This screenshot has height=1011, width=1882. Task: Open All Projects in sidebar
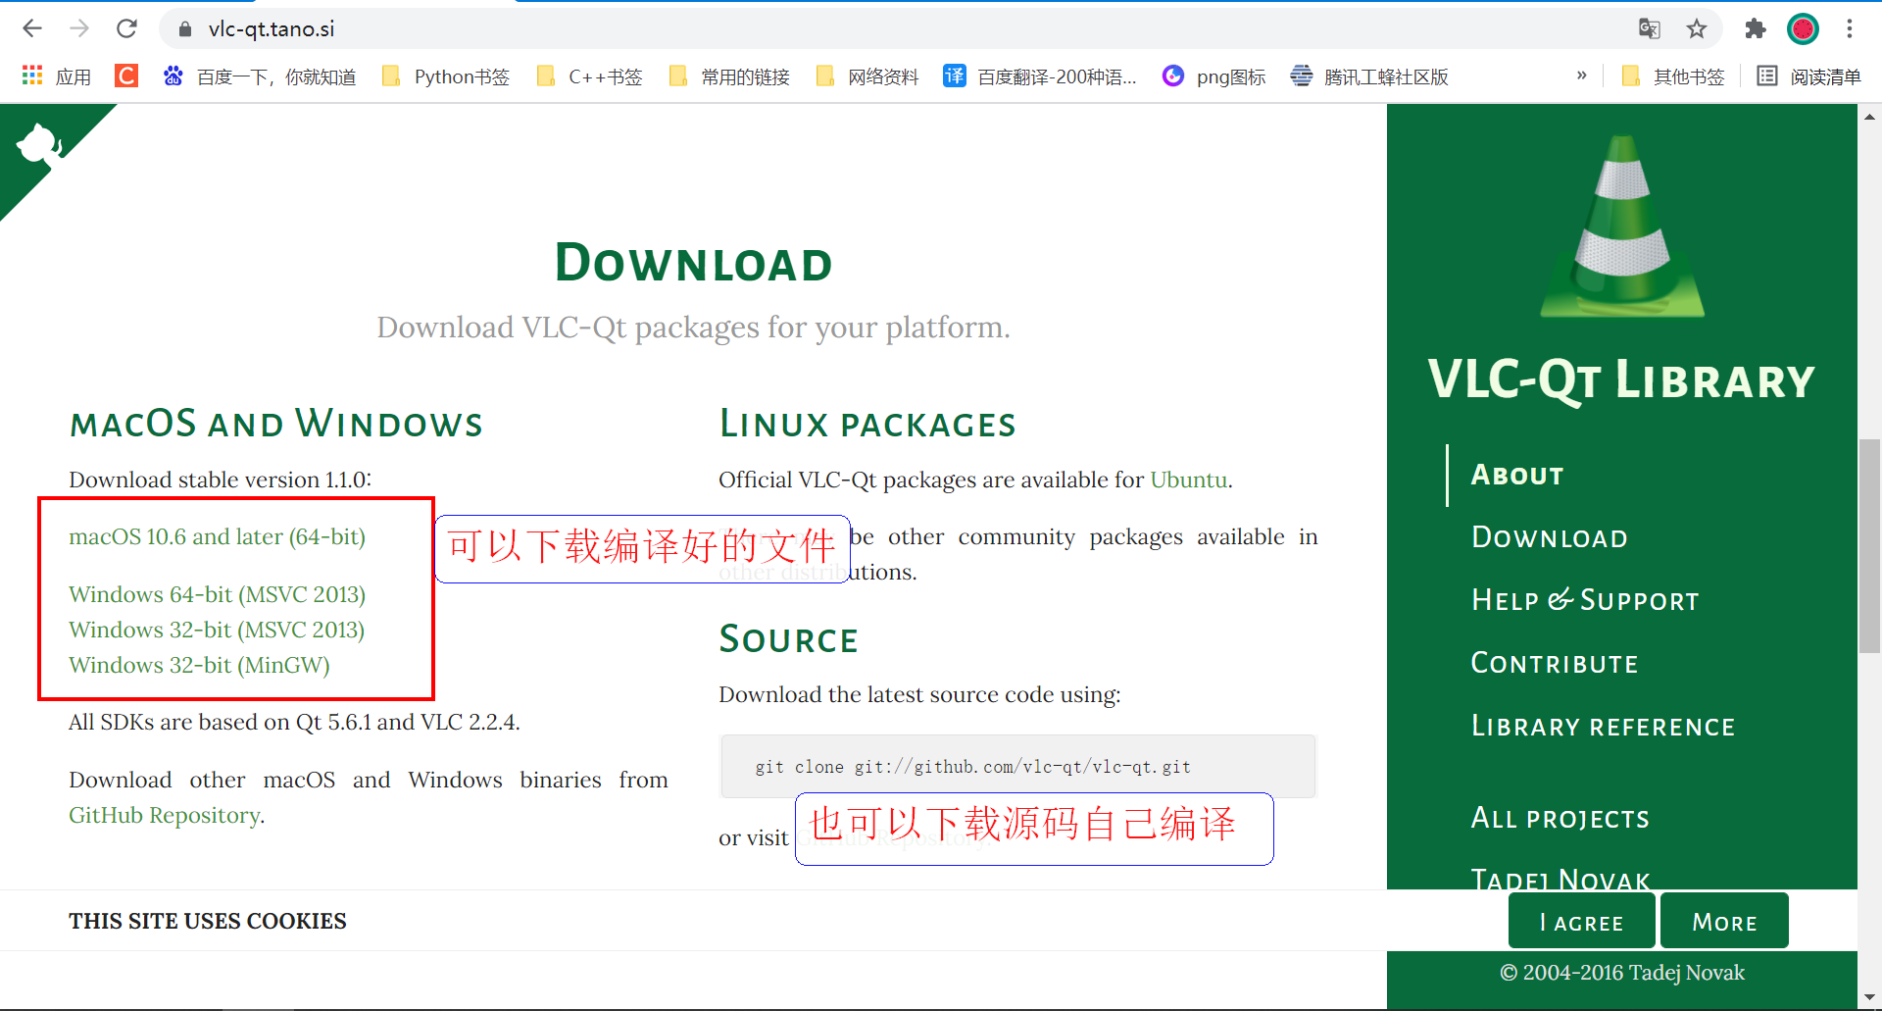click(1560, 818)
